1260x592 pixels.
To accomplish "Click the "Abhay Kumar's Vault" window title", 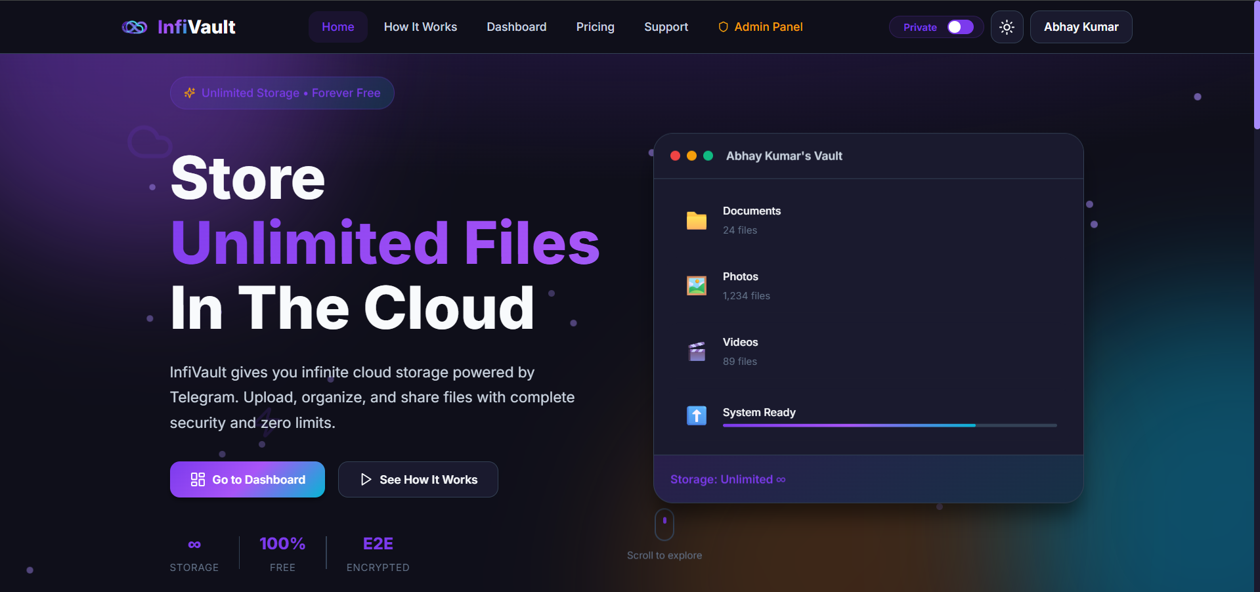I will pyautogui.click(x=784, y=156).
